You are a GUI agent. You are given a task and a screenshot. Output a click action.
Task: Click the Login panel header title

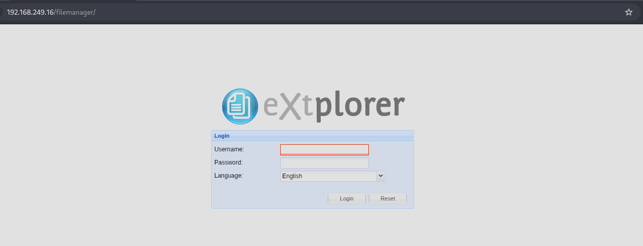pyautogui.click(x=222, y=136)
